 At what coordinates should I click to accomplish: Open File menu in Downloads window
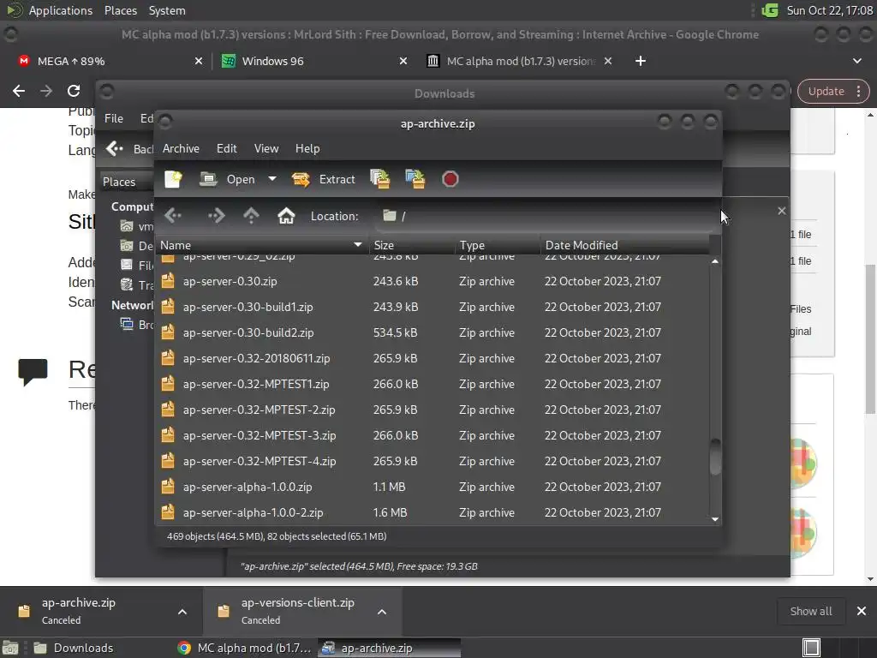(x=114, y=118)
